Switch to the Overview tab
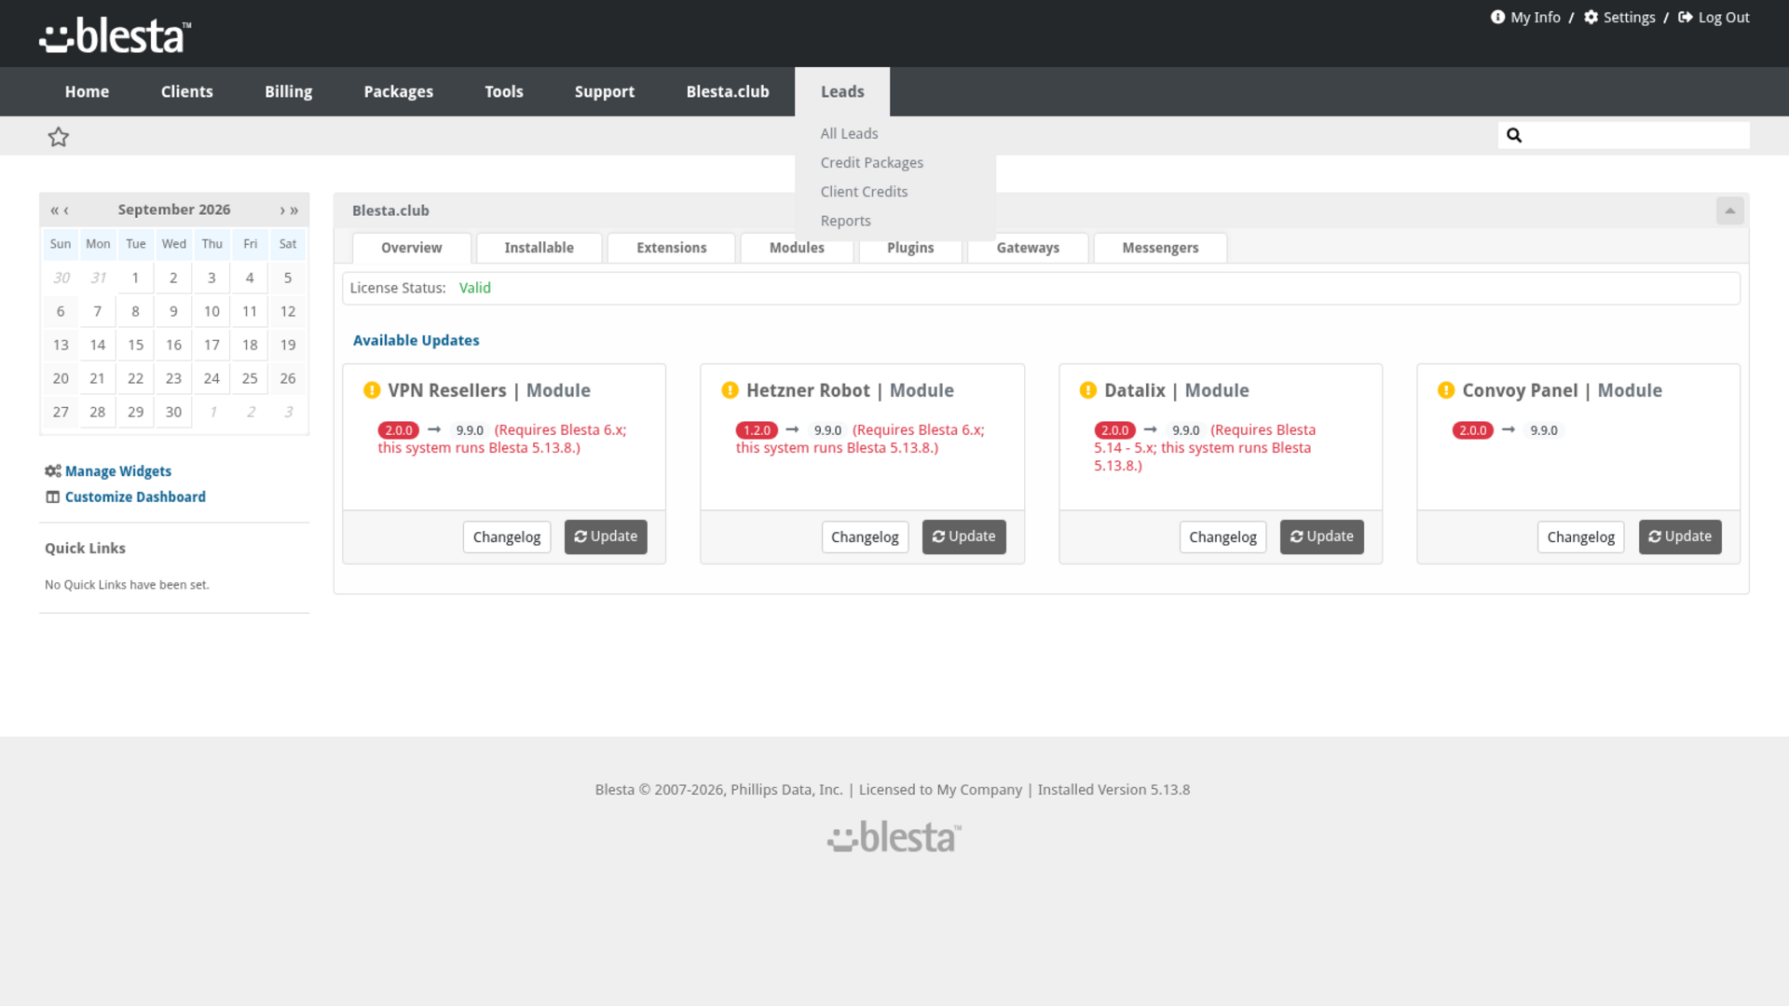The height and width of the screenshot is (1006, 1789). (411, 248)
